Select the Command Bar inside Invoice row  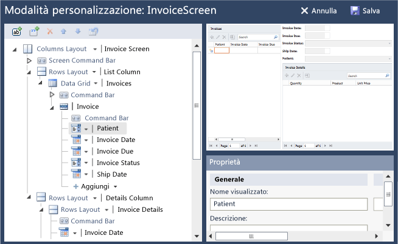click(106, 118)
